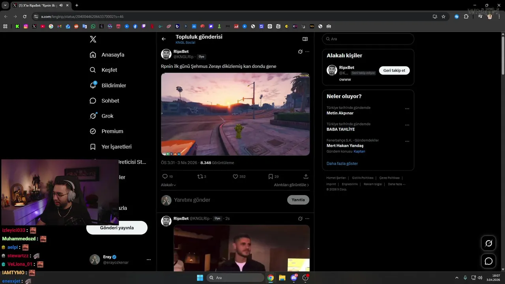Open reader view icon in post header

pos(305,39)
